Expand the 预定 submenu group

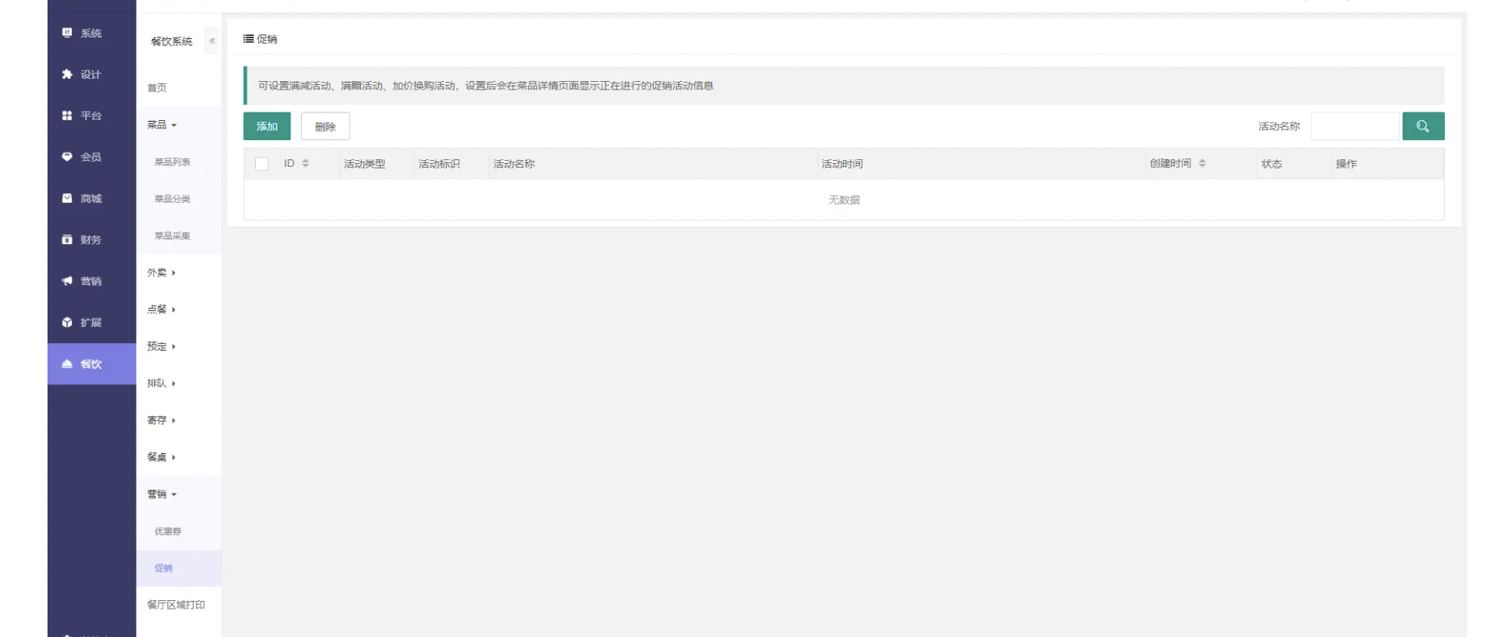click(x=162, y=346)
